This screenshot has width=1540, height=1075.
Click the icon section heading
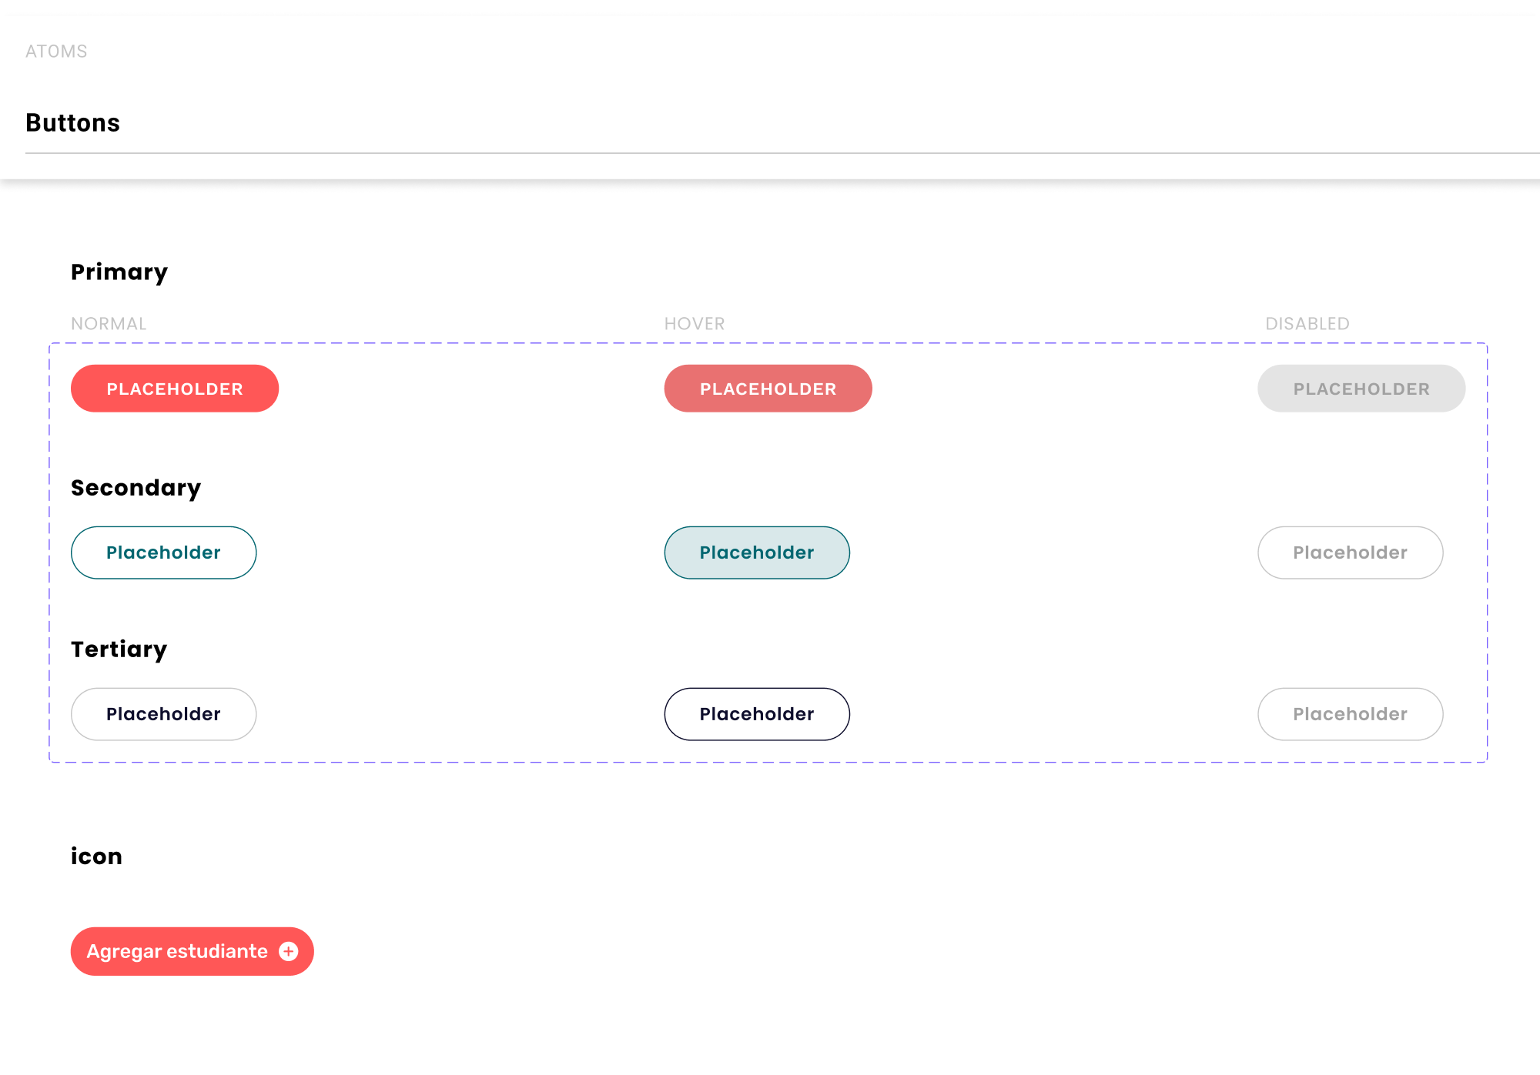coord(96,856)
